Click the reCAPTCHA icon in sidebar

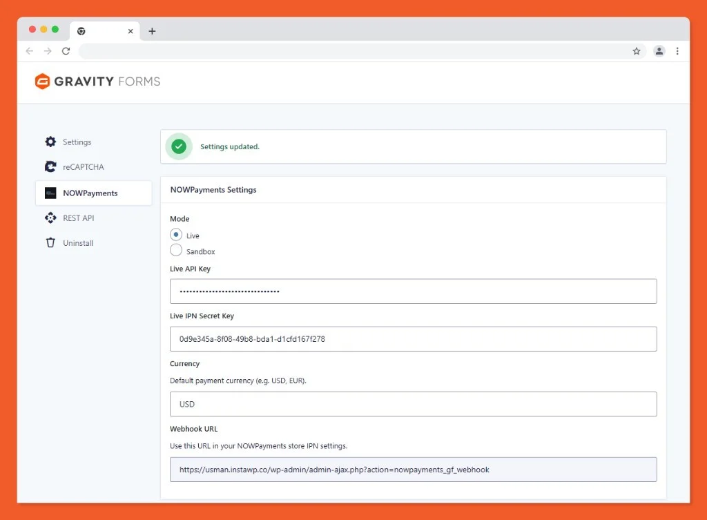click(x=50, y=166)
